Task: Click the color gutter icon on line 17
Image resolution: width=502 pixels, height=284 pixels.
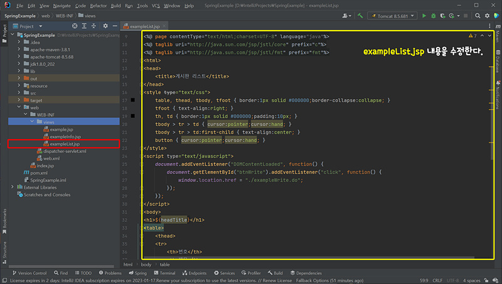Action: [x=133, y=100]
